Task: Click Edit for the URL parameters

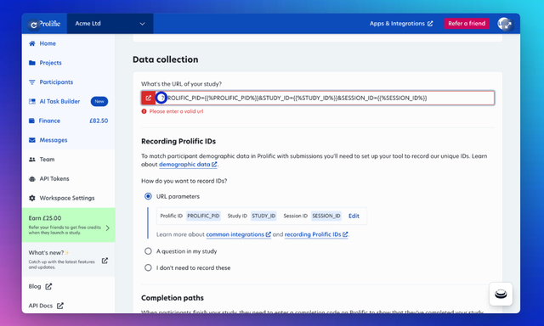Action: tap(354, 216)
